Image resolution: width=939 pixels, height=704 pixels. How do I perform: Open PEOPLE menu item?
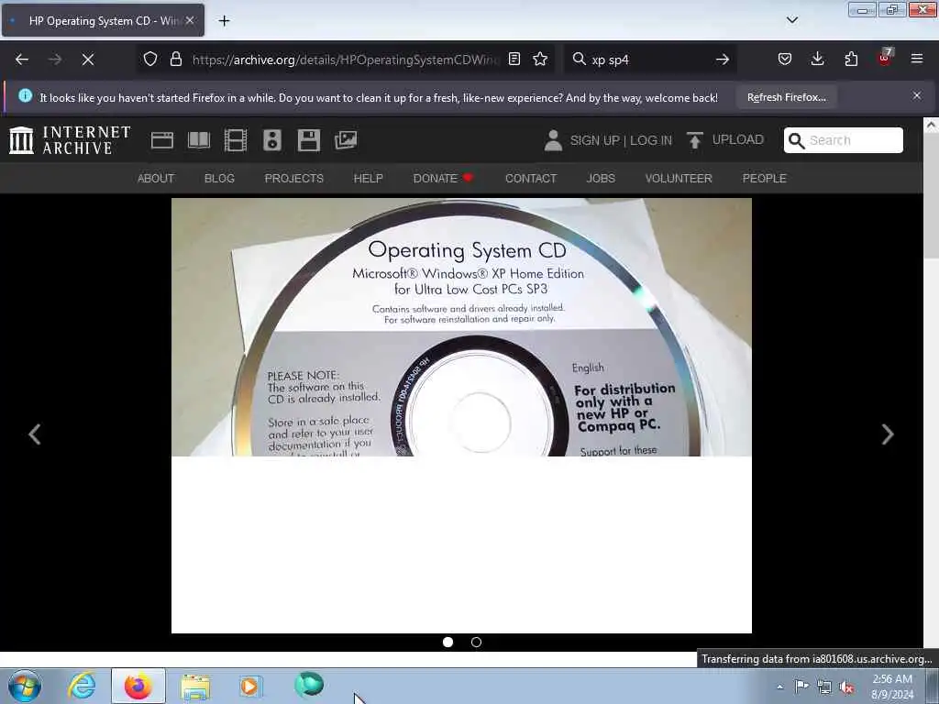coord(764,179)
